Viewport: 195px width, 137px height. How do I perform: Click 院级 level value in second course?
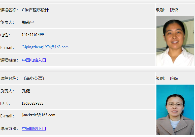(174, 78)
